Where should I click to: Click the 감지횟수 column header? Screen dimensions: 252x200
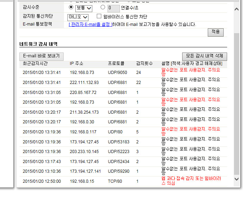144,64
